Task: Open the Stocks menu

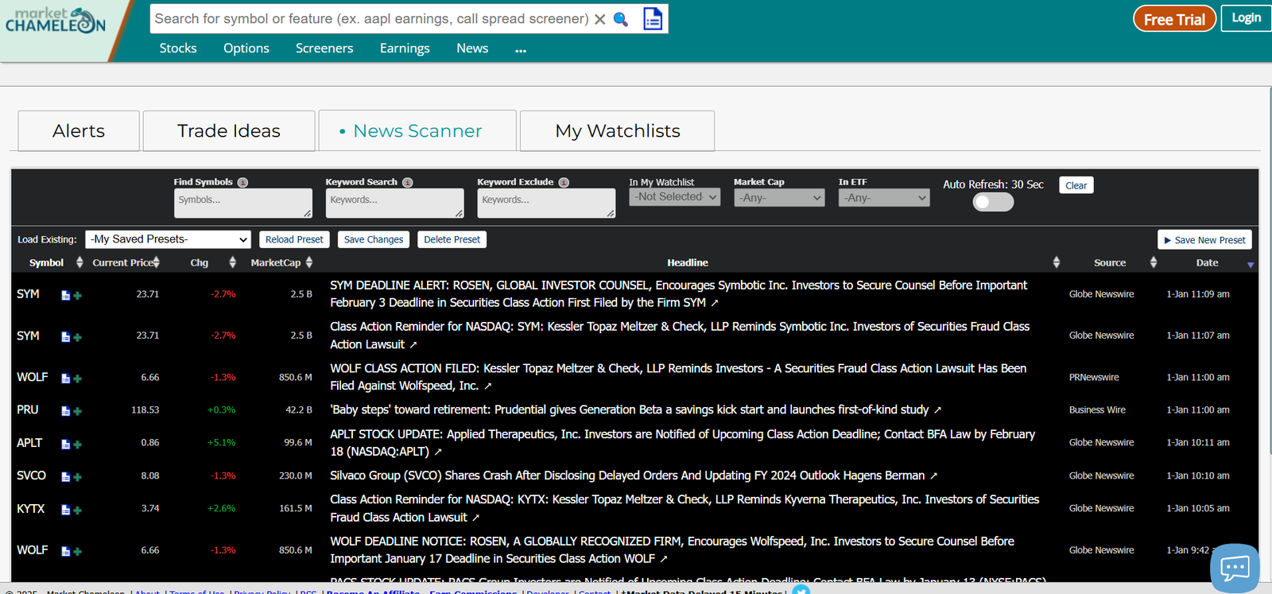Action: [178, 49]
